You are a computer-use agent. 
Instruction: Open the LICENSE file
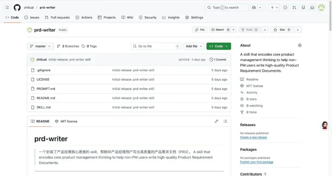click(43, 80)
